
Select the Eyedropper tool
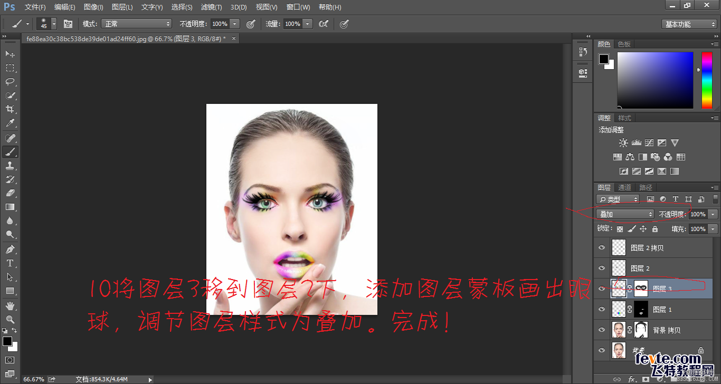coord(10,123)
